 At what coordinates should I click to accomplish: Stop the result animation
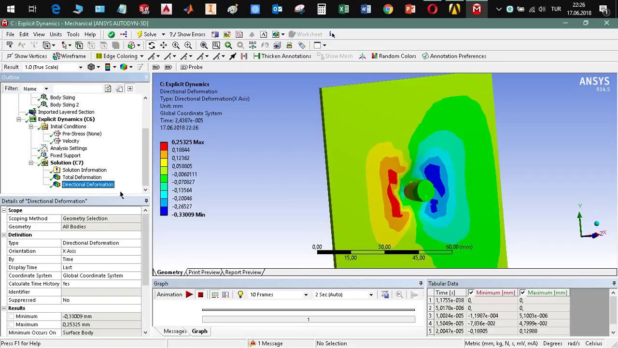tap(200, 294)
